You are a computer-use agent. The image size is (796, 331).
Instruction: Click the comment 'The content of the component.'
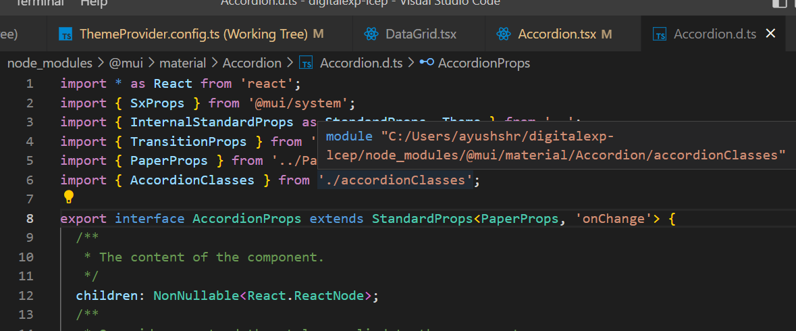point(212,257)
